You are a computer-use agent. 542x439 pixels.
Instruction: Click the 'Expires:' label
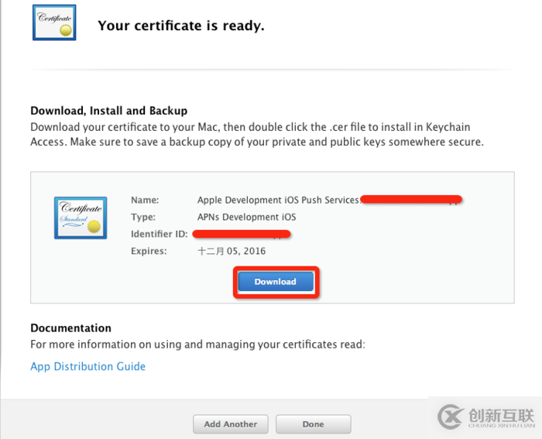[x=149, y=251]
